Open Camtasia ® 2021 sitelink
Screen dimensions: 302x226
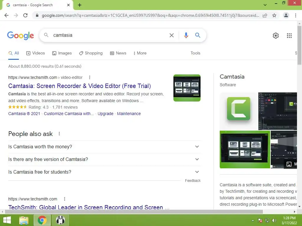[x=24, y=114]
